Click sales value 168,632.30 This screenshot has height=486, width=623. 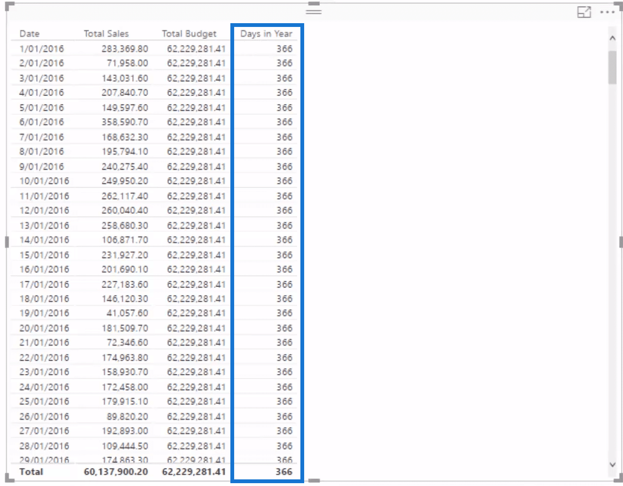[x=124, y=137]
